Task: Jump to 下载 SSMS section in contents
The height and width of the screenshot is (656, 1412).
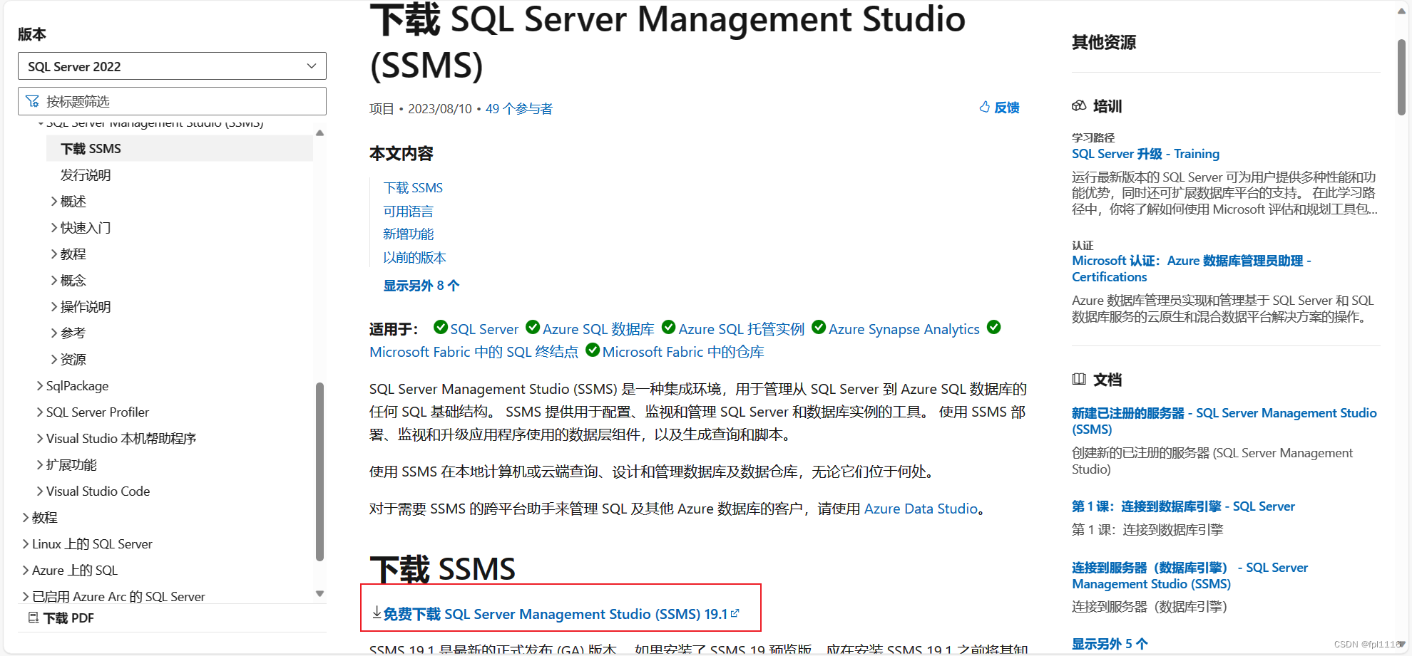Action: pyautogui.click(x=413, y=188)
